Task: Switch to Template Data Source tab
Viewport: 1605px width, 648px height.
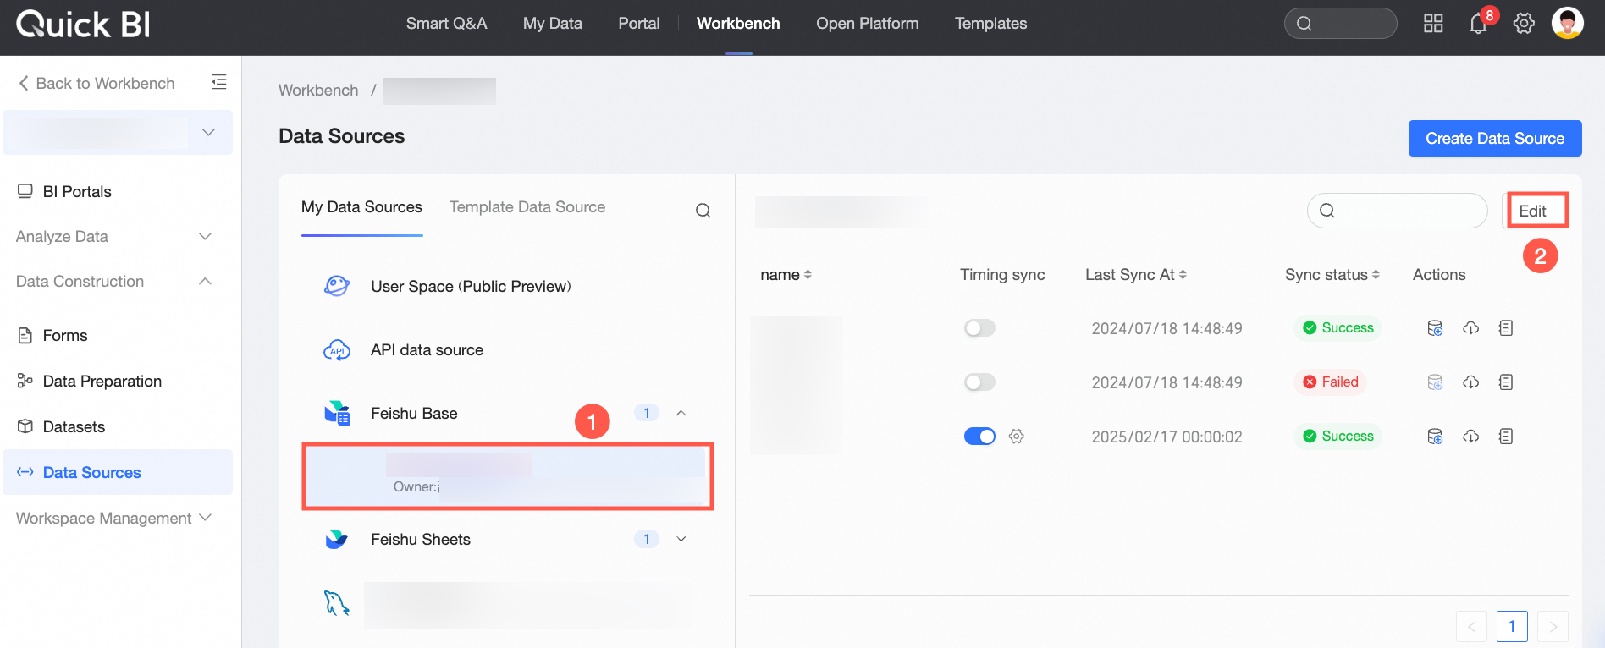Action: [527, 207]
